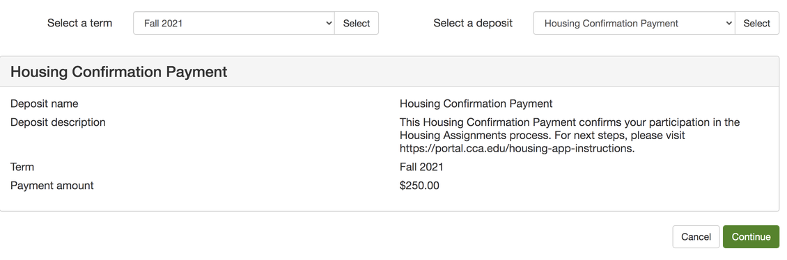Click the 'Term' field label in panel
This screenshot has width=787, height=260.
coord(22,167)
